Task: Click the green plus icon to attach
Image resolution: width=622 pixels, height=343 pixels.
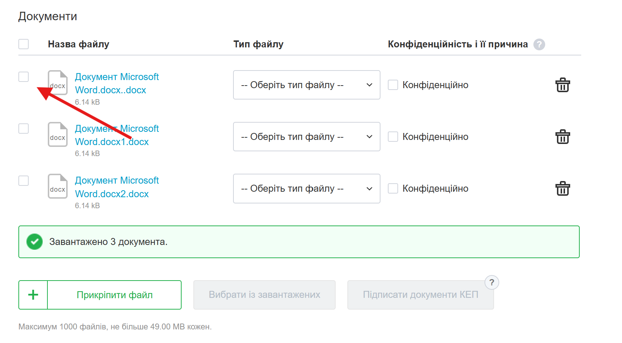Action: coord(33,295)
